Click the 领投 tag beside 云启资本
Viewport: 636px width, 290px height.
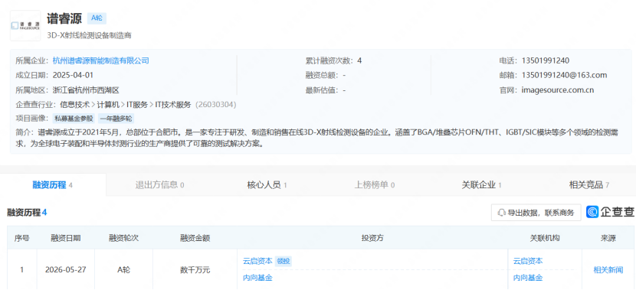coord(283,261)
